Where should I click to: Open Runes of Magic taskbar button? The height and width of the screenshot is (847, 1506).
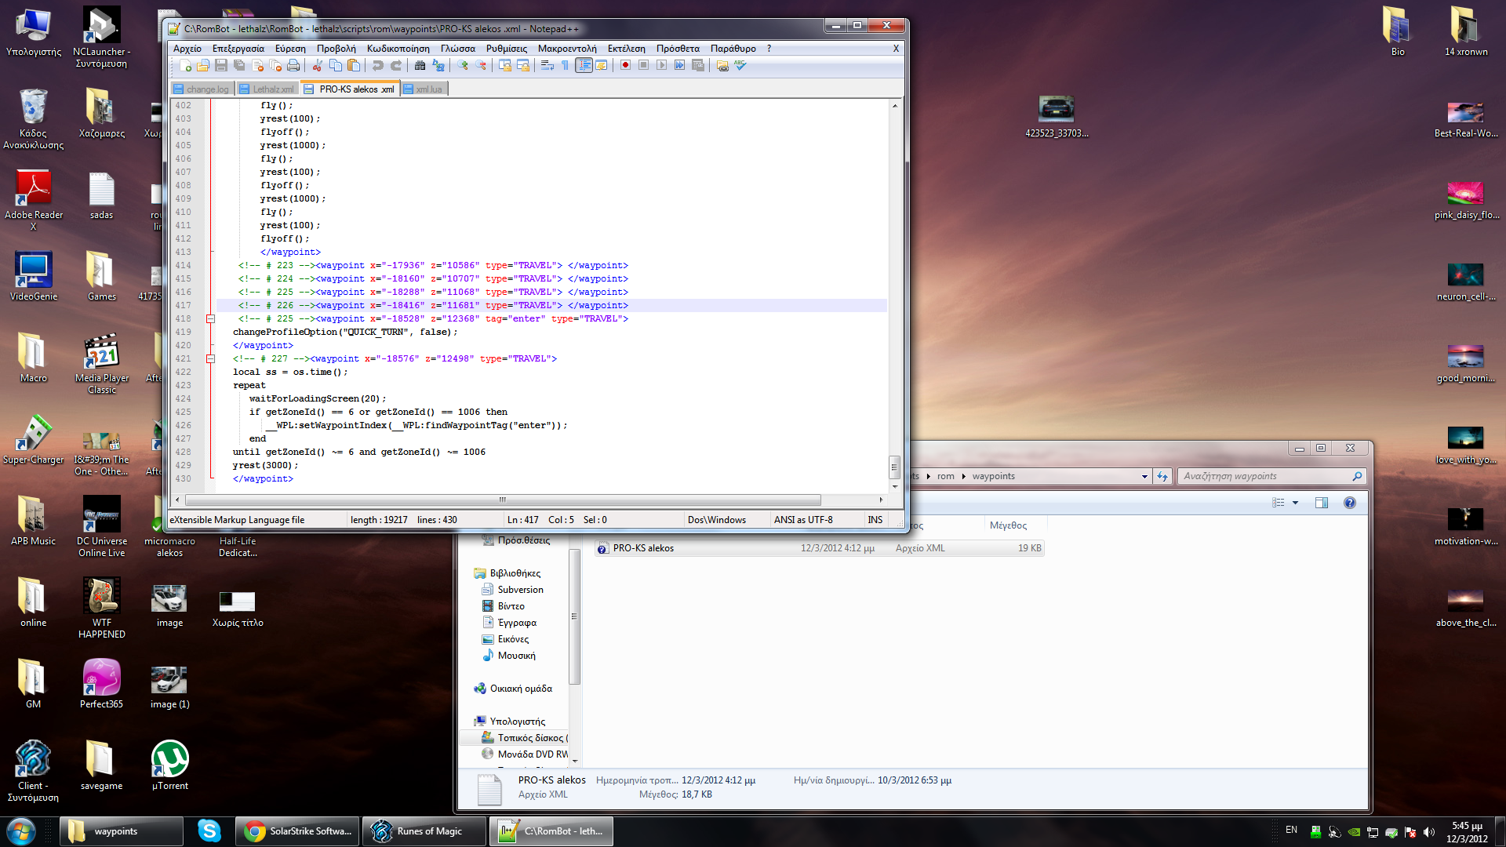[x=424, y=831]
